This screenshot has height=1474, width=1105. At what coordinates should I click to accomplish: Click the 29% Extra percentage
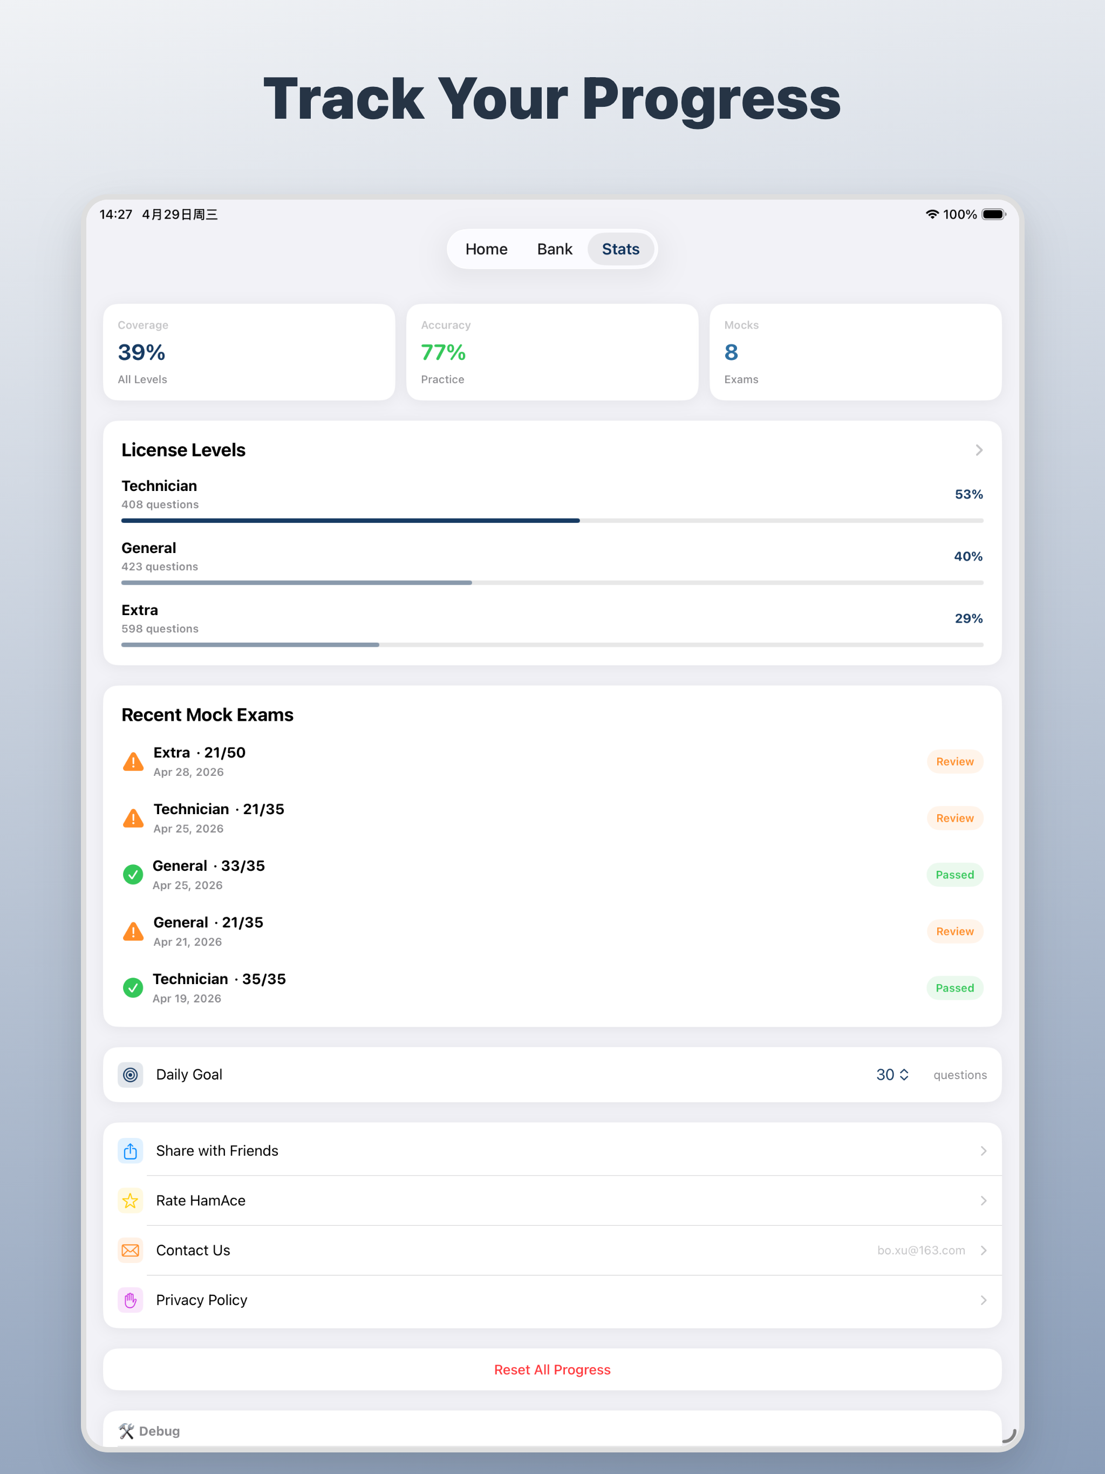pos(968,618)
